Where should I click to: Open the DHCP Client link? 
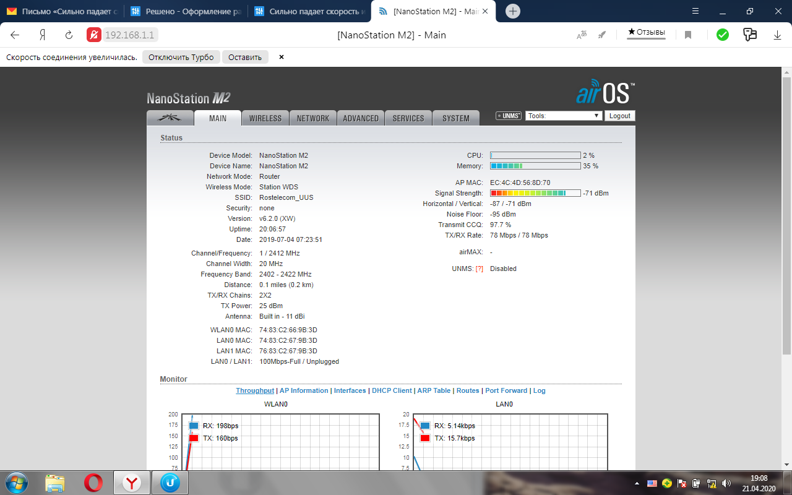392,390
